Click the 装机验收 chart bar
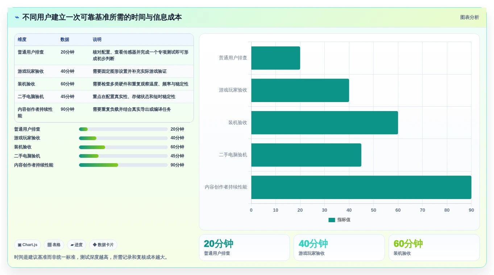 click(324, 123)
